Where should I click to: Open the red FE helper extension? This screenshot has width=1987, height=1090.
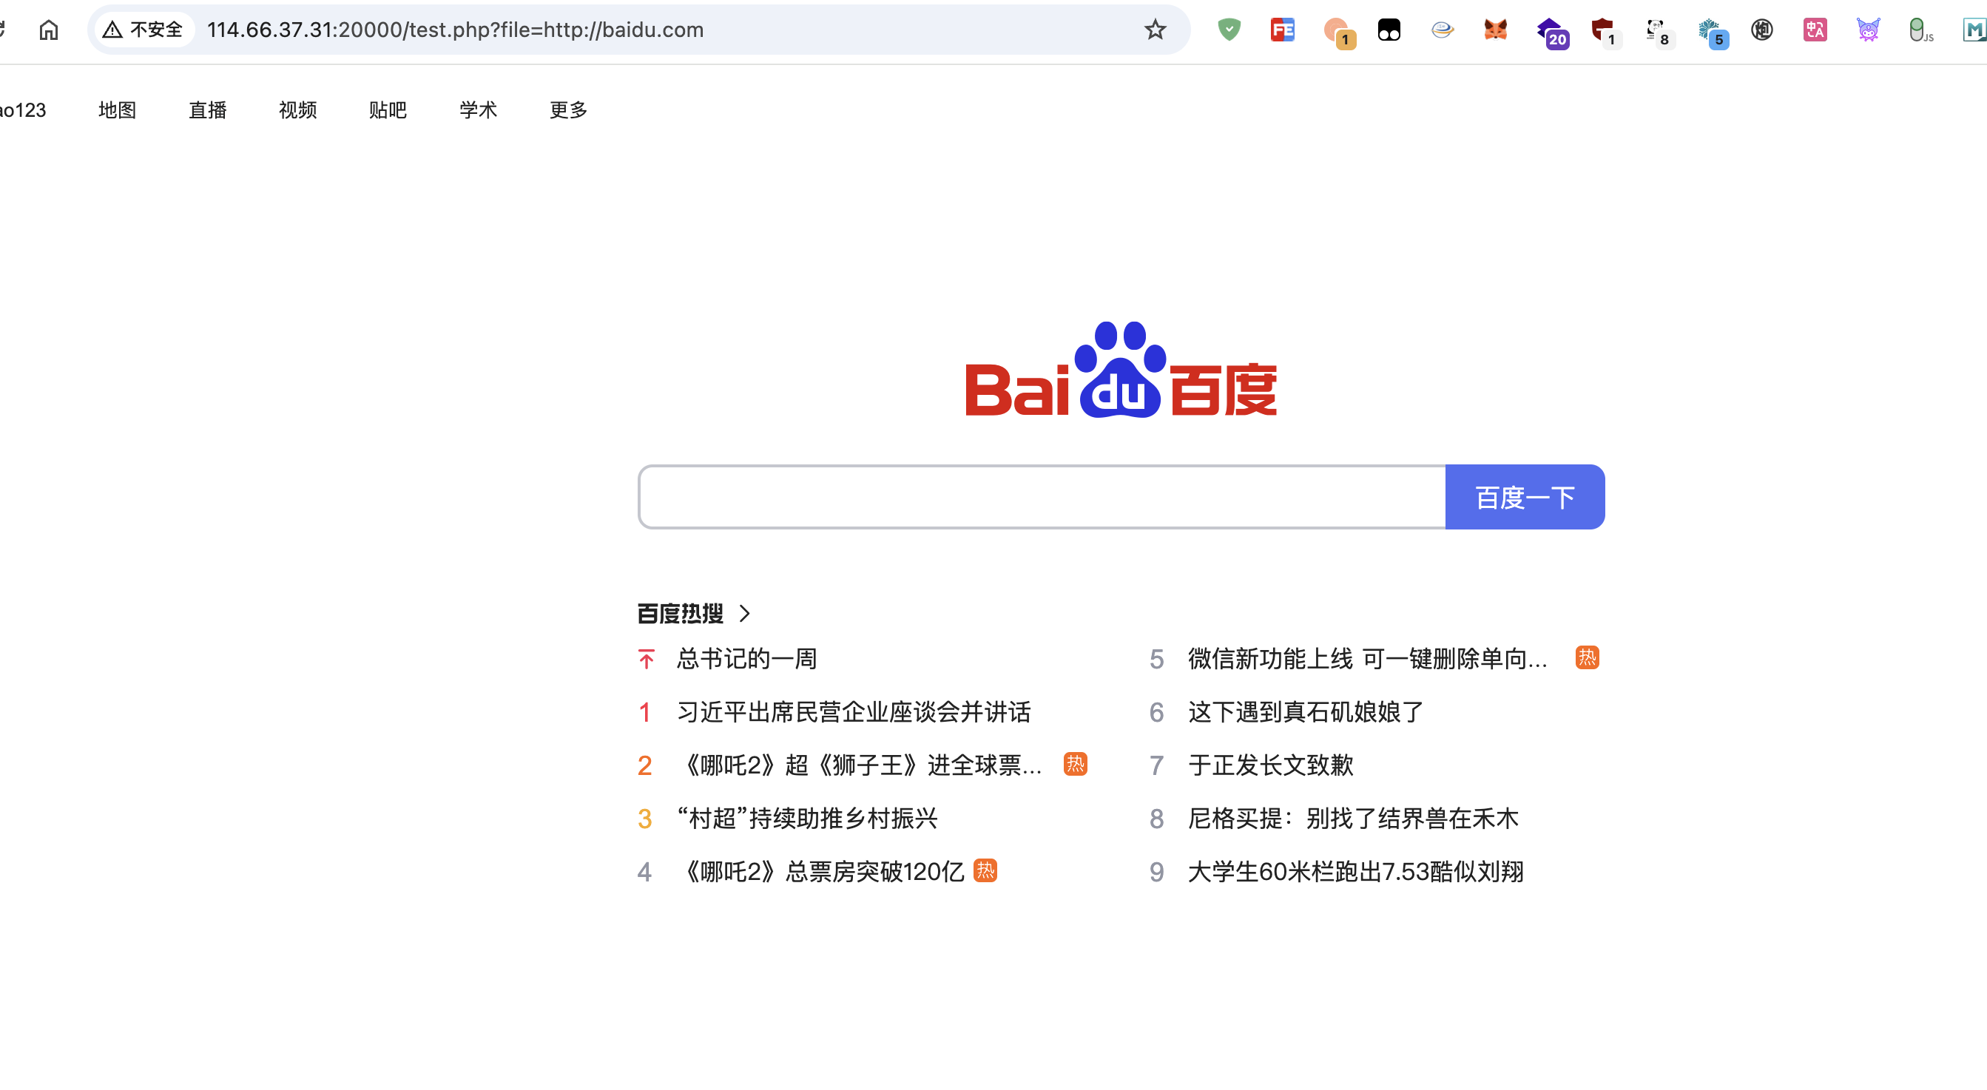[1282, 30]
